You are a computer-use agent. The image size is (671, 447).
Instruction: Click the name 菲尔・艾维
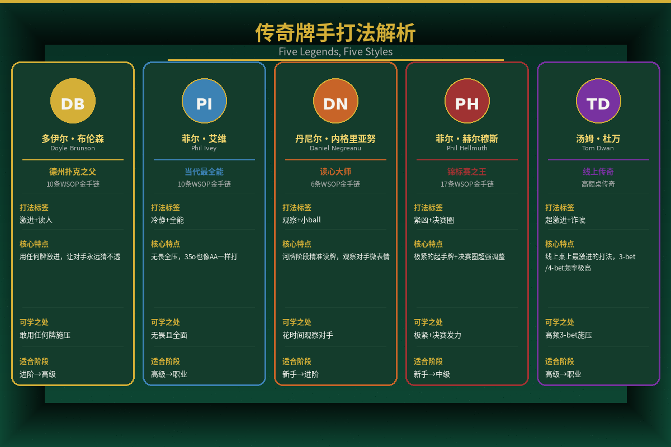tap(204, 139)
